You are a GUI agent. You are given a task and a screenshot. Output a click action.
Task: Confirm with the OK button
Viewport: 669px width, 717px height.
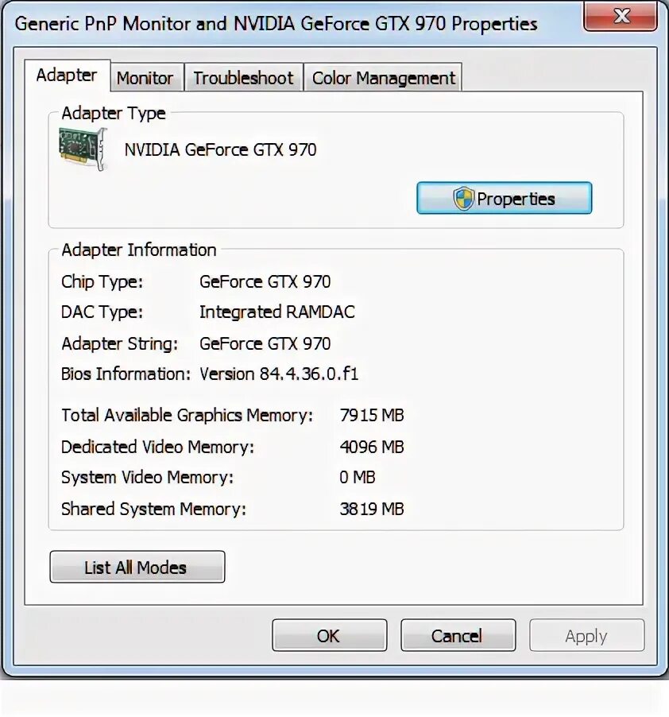pos(329,635)
